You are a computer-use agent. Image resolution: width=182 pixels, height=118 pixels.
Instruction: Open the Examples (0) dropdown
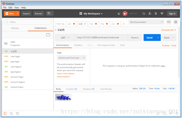pyautogui.click(x=168, y=30)
